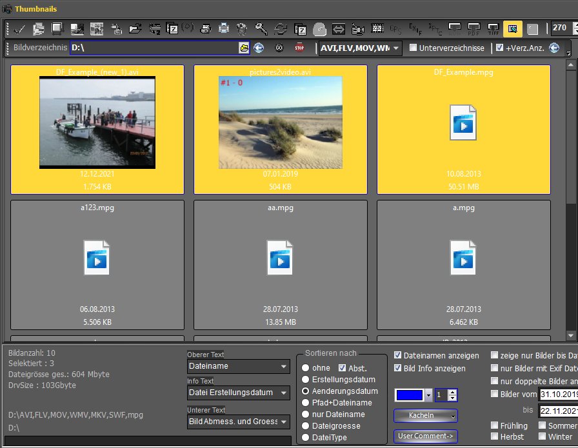The height and width of the screenshot is (448, 578).
Task: Click the recycle bin delete icon
Action: [242, 28]
